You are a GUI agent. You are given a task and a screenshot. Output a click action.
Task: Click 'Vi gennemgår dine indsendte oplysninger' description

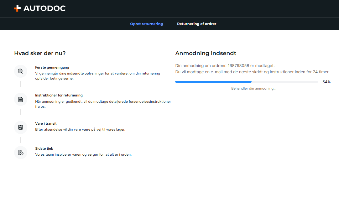click(97, 76)
